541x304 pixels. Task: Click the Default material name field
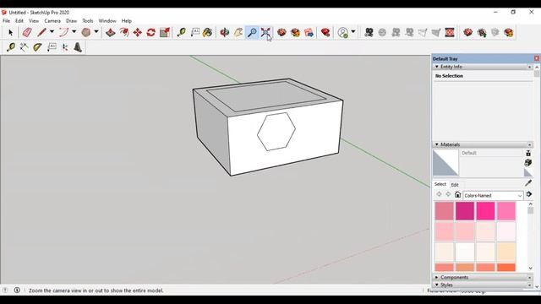pyautogui.click(x=491, y=153)
